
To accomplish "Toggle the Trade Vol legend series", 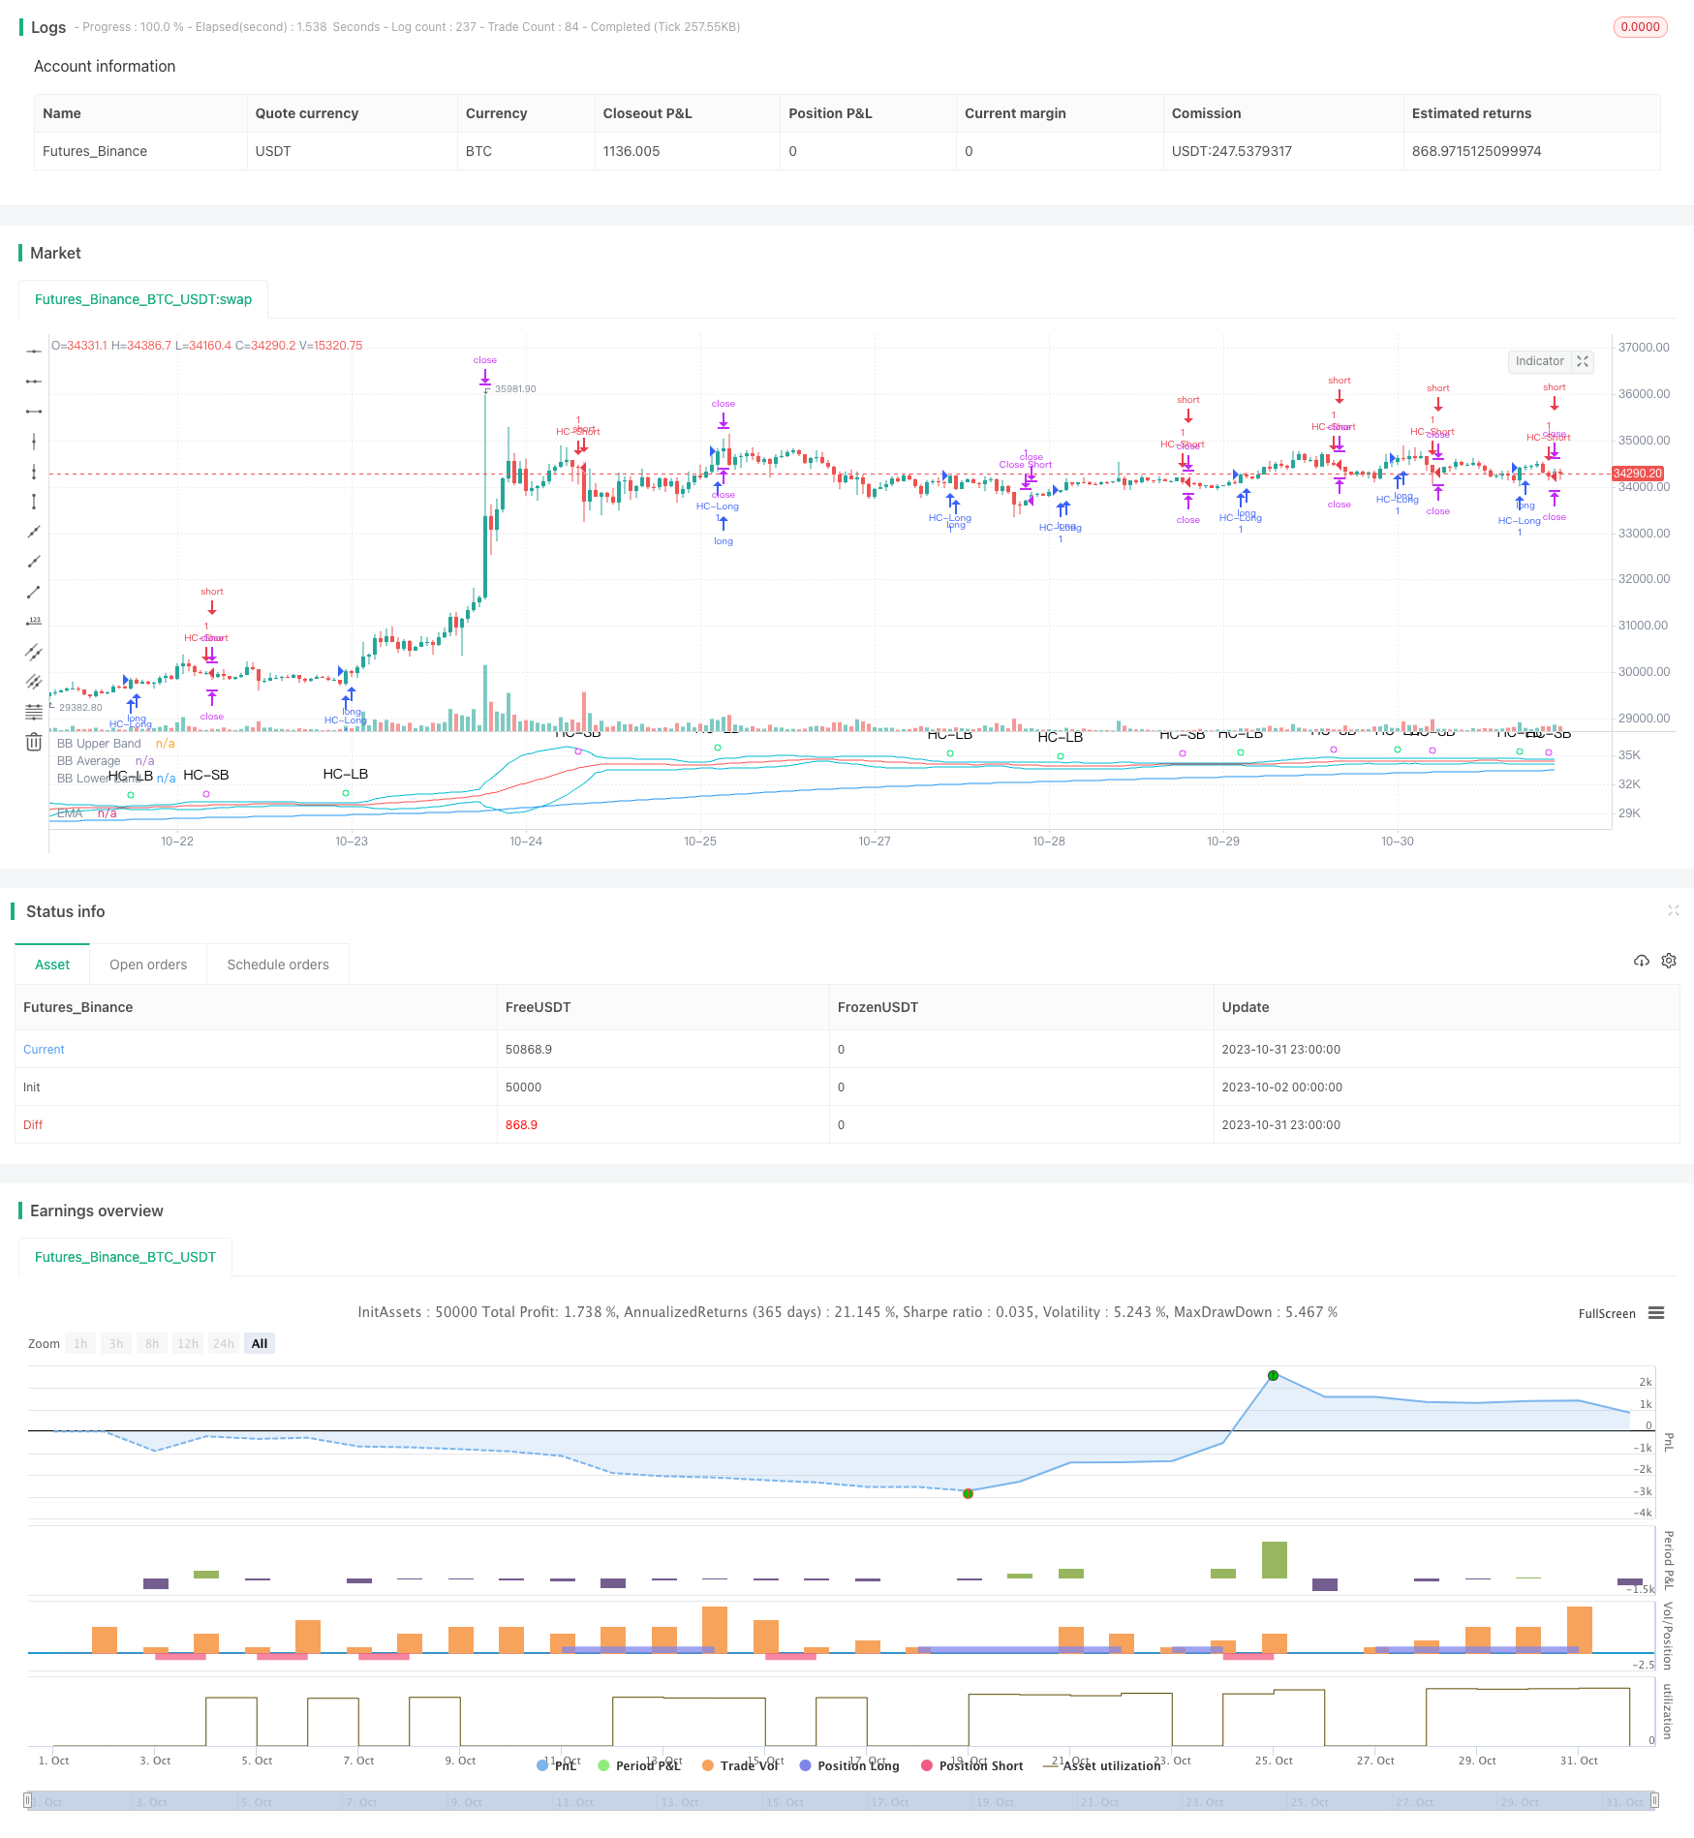I will [741, 1765].
